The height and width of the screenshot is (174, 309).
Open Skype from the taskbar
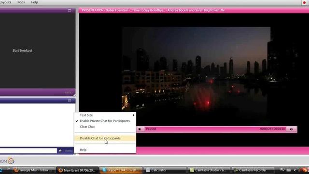point(121,170)
